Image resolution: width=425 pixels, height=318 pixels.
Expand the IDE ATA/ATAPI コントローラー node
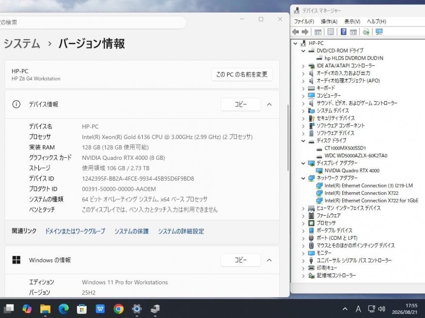pos(303,66)
